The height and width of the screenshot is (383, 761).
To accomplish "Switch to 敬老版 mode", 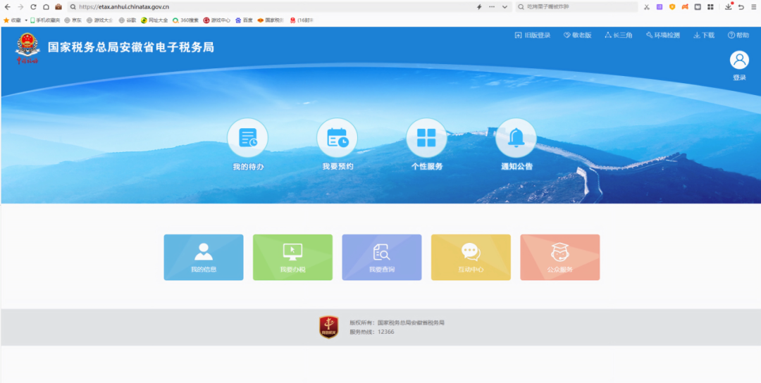I will point(578,35).
